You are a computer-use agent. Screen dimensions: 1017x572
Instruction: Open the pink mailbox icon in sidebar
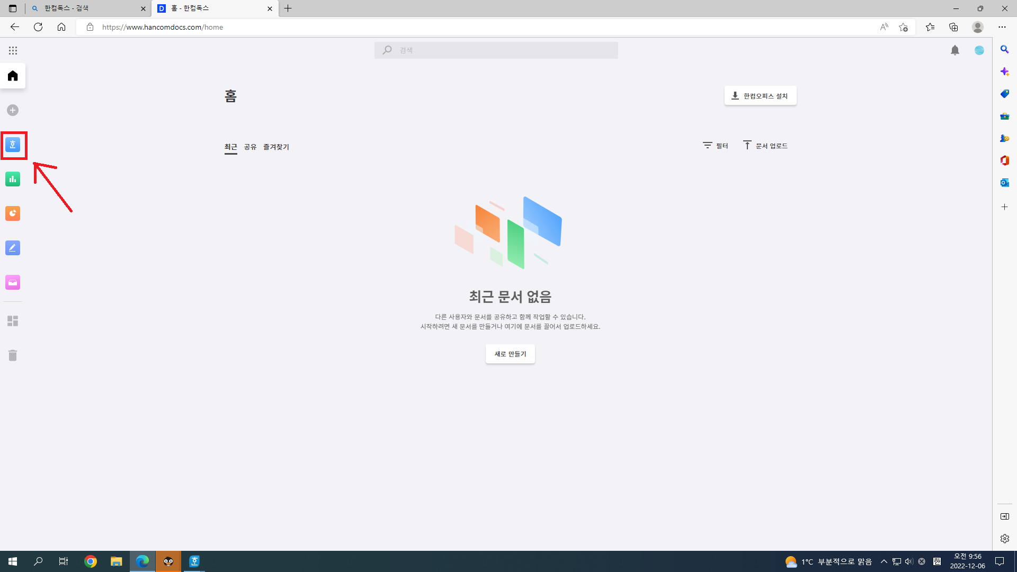[13, 282]
